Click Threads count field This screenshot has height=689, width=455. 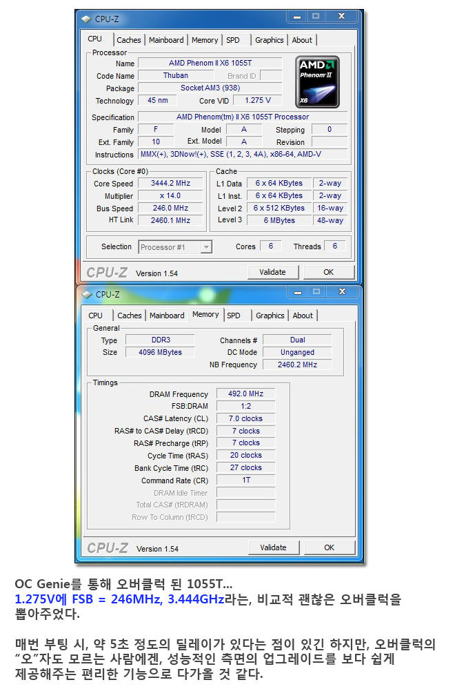pyautogui.click(x=335, y=246)
